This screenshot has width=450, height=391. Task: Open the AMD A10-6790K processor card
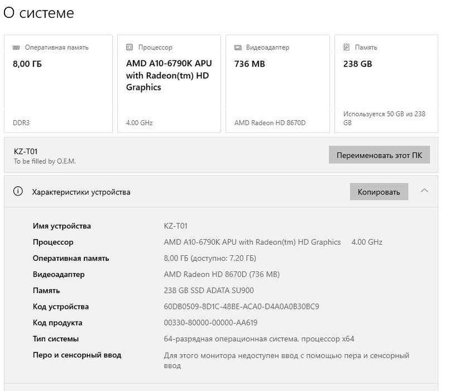click(169, 84)
